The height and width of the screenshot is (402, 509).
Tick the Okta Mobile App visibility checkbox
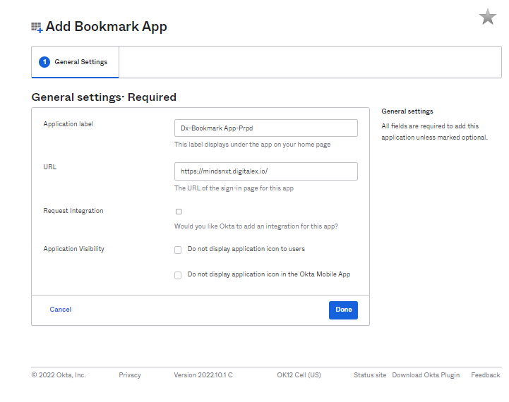click(179, 275)
